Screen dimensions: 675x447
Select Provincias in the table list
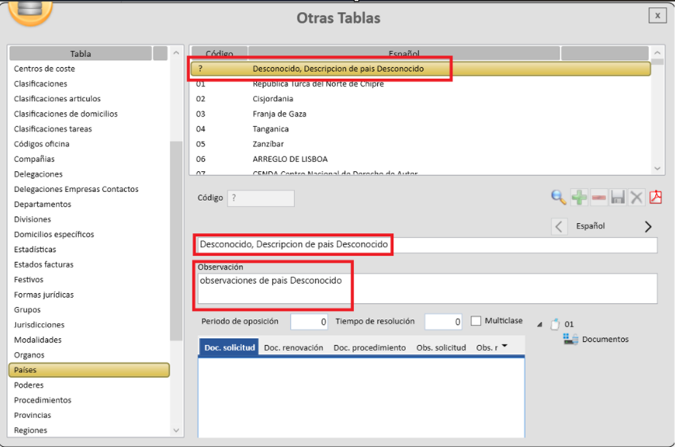[x=33, y=415]
